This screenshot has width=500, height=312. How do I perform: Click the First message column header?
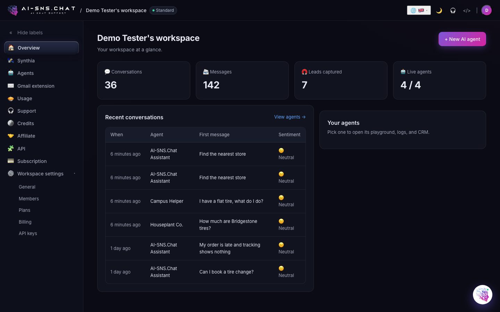214,135
